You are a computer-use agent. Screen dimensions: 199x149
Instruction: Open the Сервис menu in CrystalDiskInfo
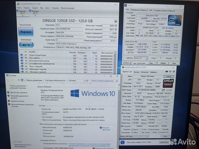click(35, 8)
